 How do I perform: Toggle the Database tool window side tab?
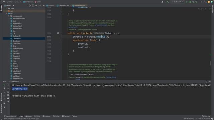(x=213, y=9)
